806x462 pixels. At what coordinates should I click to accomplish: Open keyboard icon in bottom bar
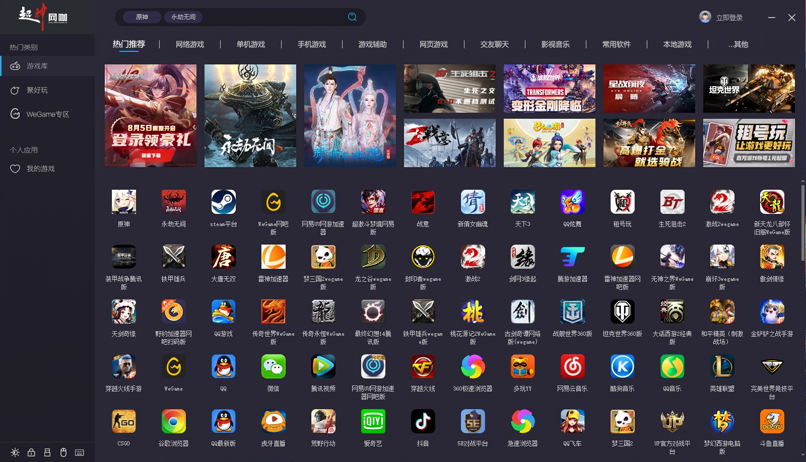point(80,452)
